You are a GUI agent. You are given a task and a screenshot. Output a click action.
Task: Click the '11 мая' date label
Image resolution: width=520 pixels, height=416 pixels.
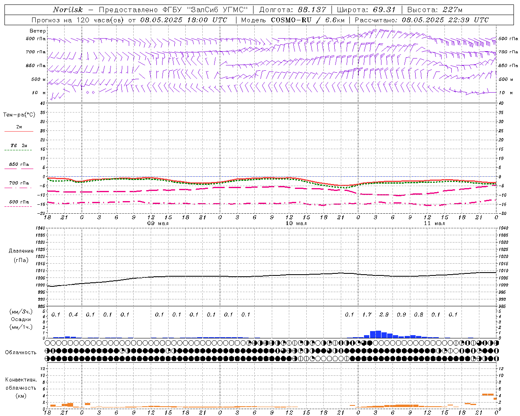[434, 223]
